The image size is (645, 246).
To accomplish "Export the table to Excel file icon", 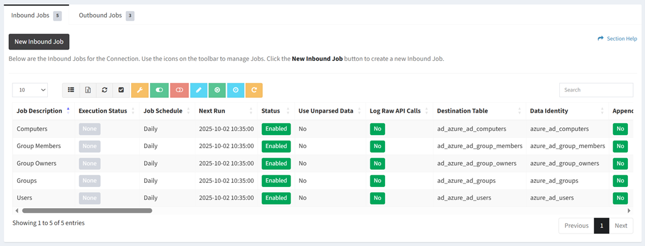I will pyautogui.click(x=87, y=90).
